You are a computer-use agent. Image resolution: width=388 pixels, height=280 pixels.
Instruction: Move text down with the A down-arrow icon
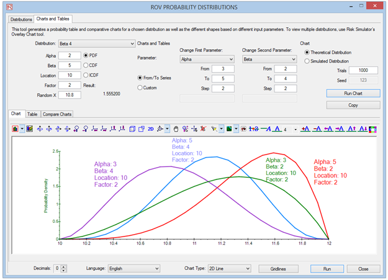click(x=363, y=129)
